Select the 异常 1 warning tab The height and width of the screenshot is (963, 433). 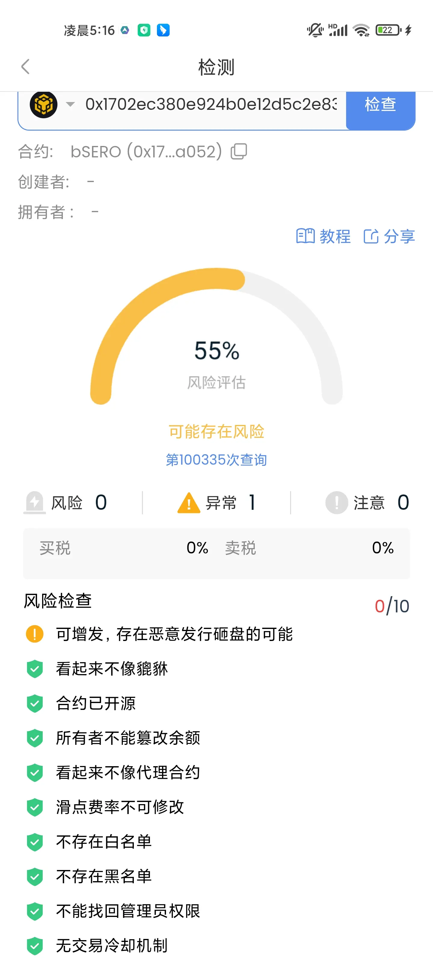coord(216,503)
